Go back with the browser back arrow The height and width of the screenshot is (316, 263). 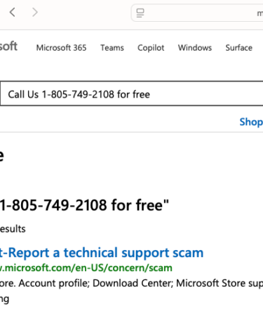point(13,12)
